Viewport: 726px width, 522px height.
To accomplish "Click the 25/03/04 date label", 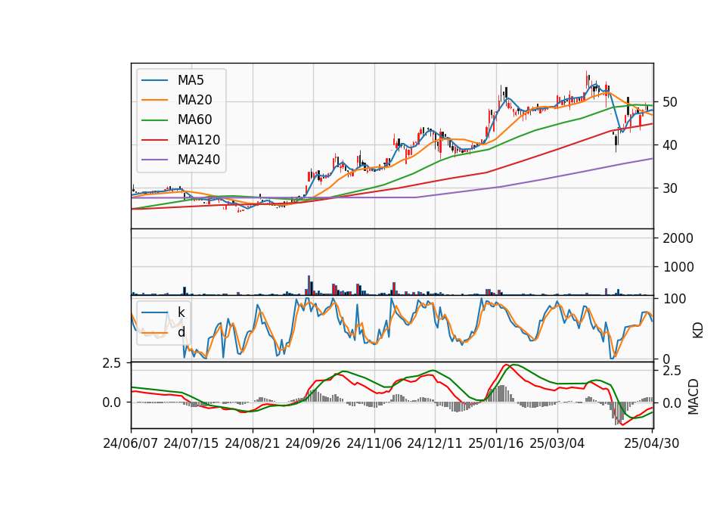I will (557, 443).
